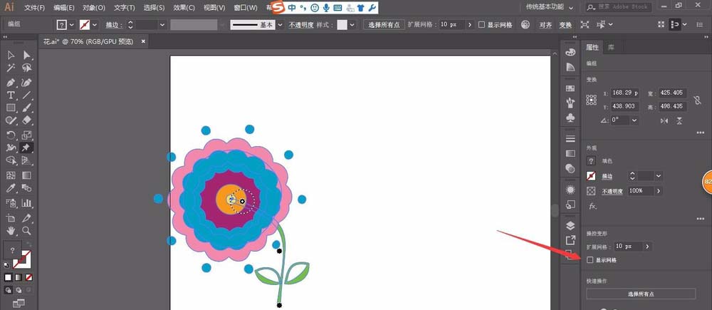Screen dimensions: 712x310
Task: Open the 效果(C) menu
Action: click(x=184, y=8)
